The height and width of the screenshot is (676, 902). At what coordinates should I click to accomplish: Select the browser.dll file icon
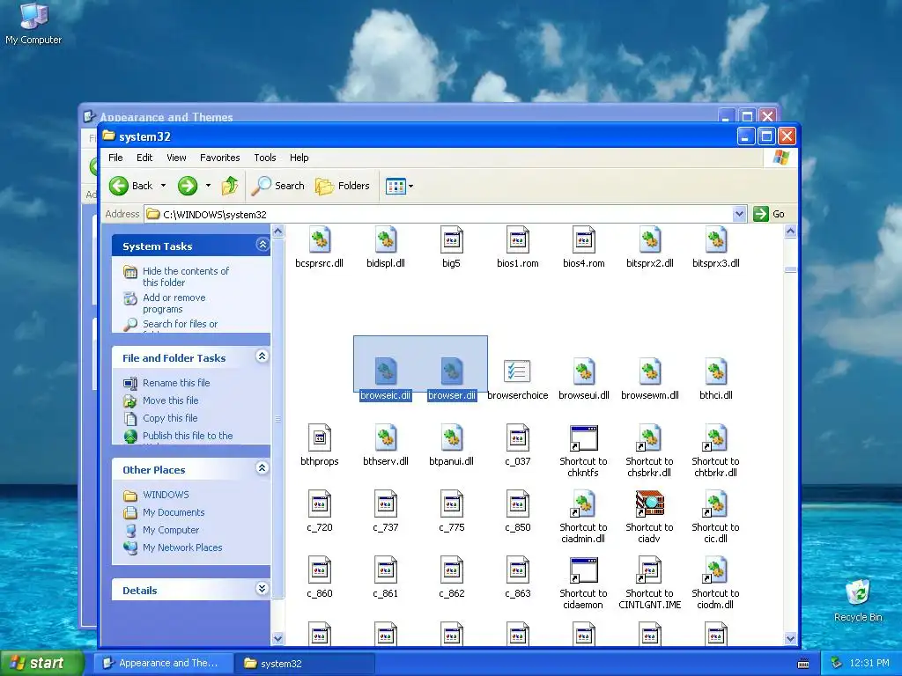tap(452, 371)
